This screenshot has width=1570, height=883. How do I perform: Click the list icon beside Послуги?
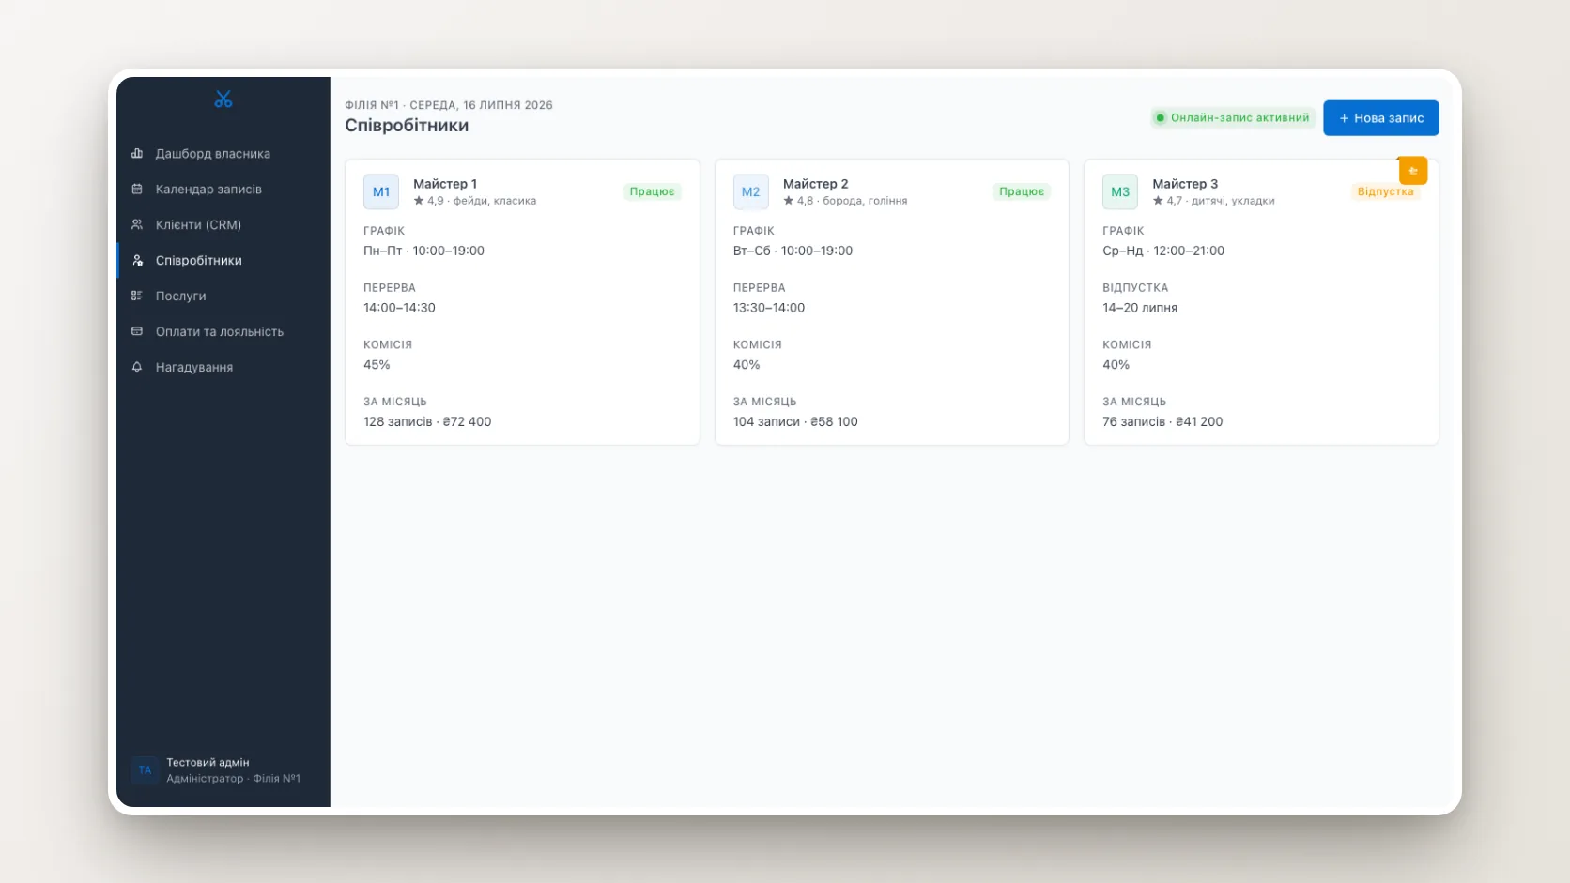137,296
